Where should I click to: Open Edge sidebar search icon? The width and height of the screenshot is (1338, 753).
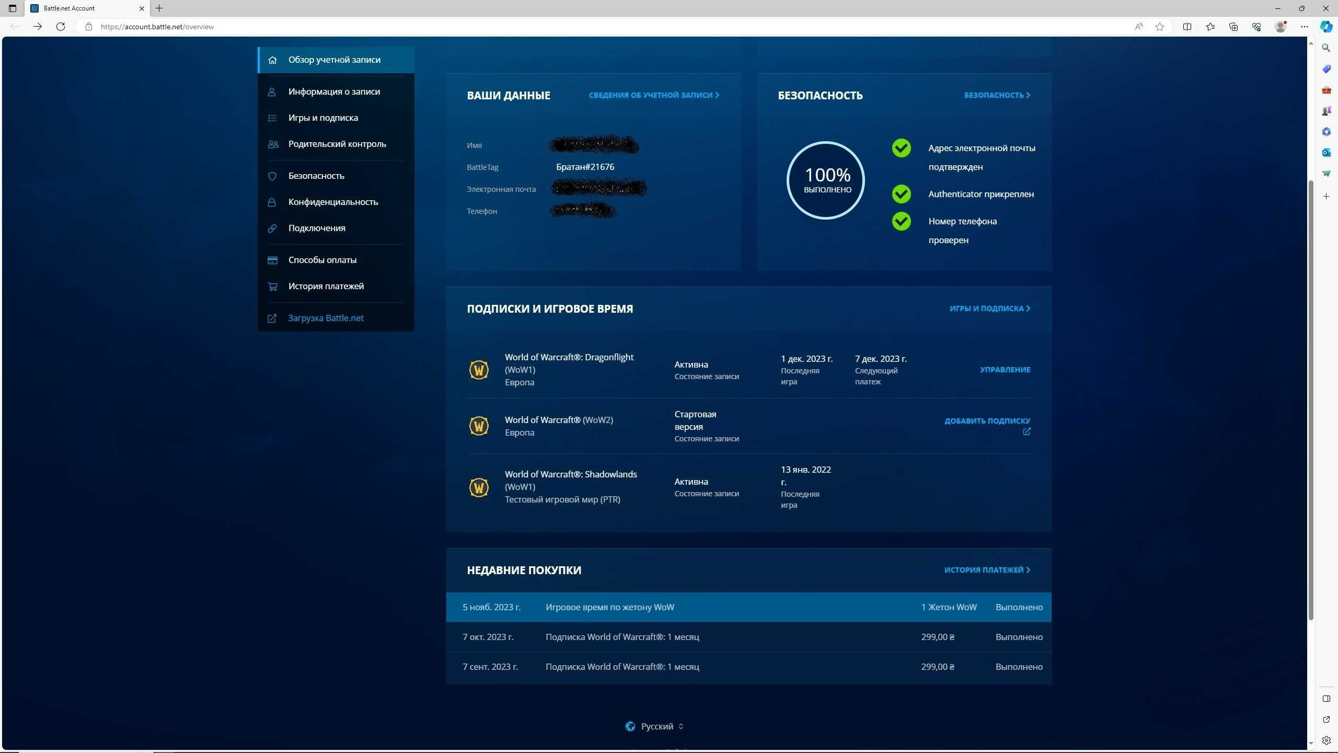[1326, 48]
